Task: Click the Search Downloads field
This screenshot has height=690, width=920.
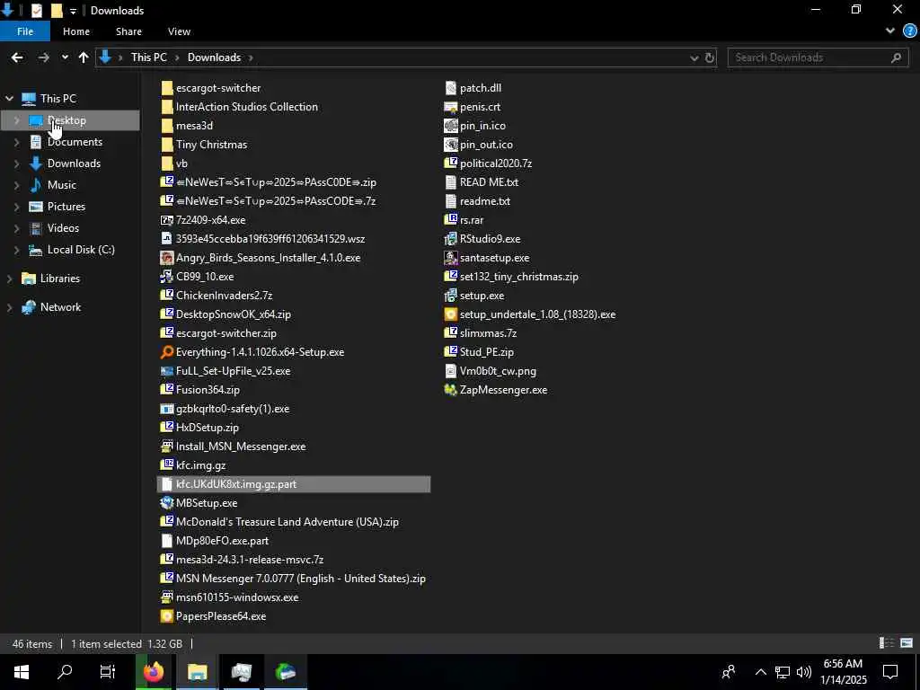Action: (x=818, y=57)
